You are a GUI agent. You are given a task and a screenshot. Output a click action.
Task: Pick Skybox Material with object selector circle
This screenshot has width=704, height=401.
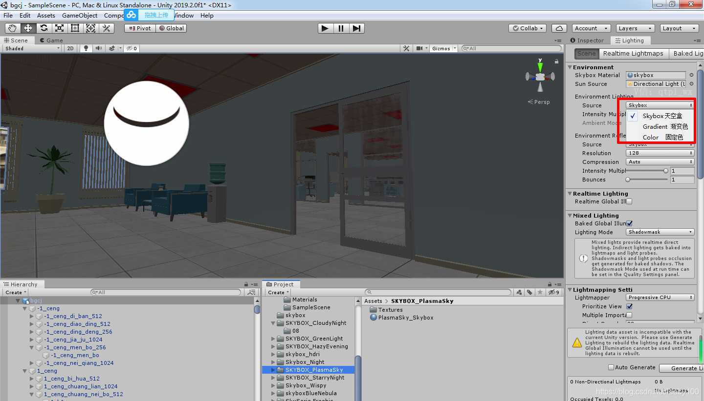point(691,75)
